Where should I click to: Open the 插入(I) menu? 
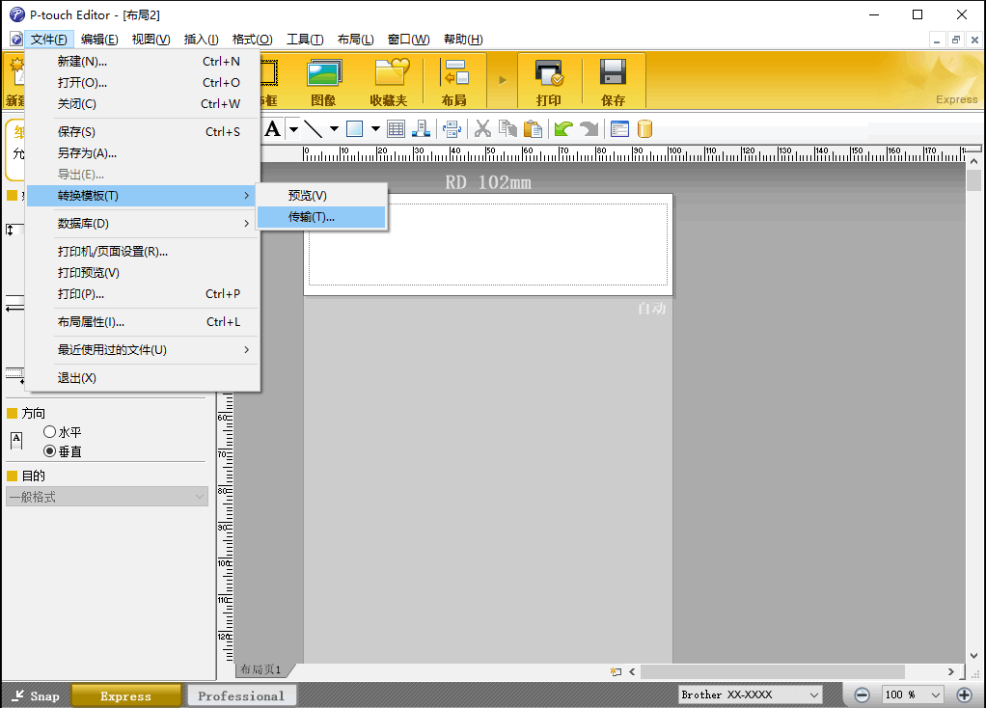point(202,39)
